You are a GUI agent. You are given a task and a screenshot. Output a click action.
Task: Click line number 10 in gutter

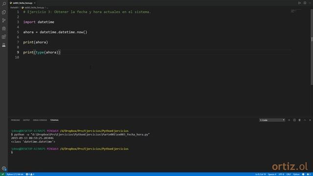[17, 58]
